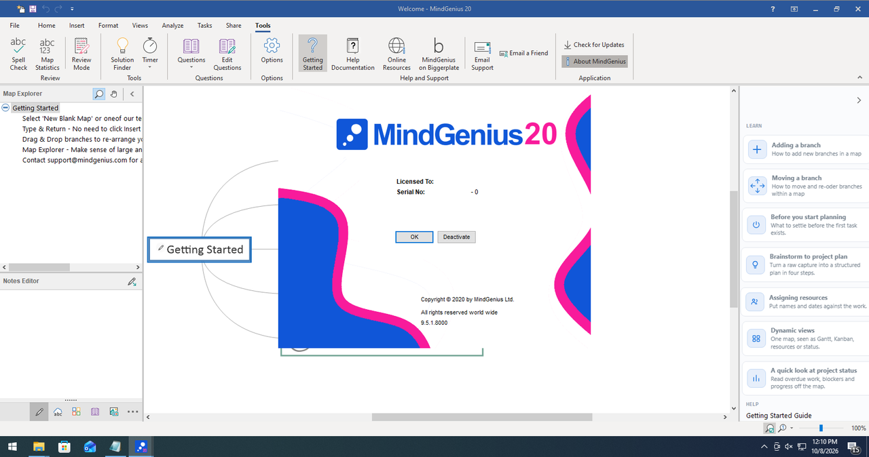This screenshot has height=457, width=869.
Task: Open the 'Adding a branch' learn card
Action: (805, 149)
